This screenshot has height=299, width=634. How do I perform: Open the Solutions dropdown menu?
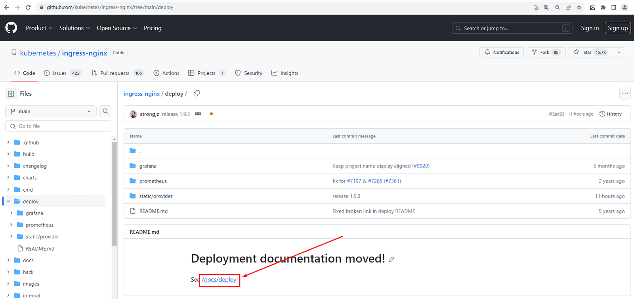click(74, 28)
